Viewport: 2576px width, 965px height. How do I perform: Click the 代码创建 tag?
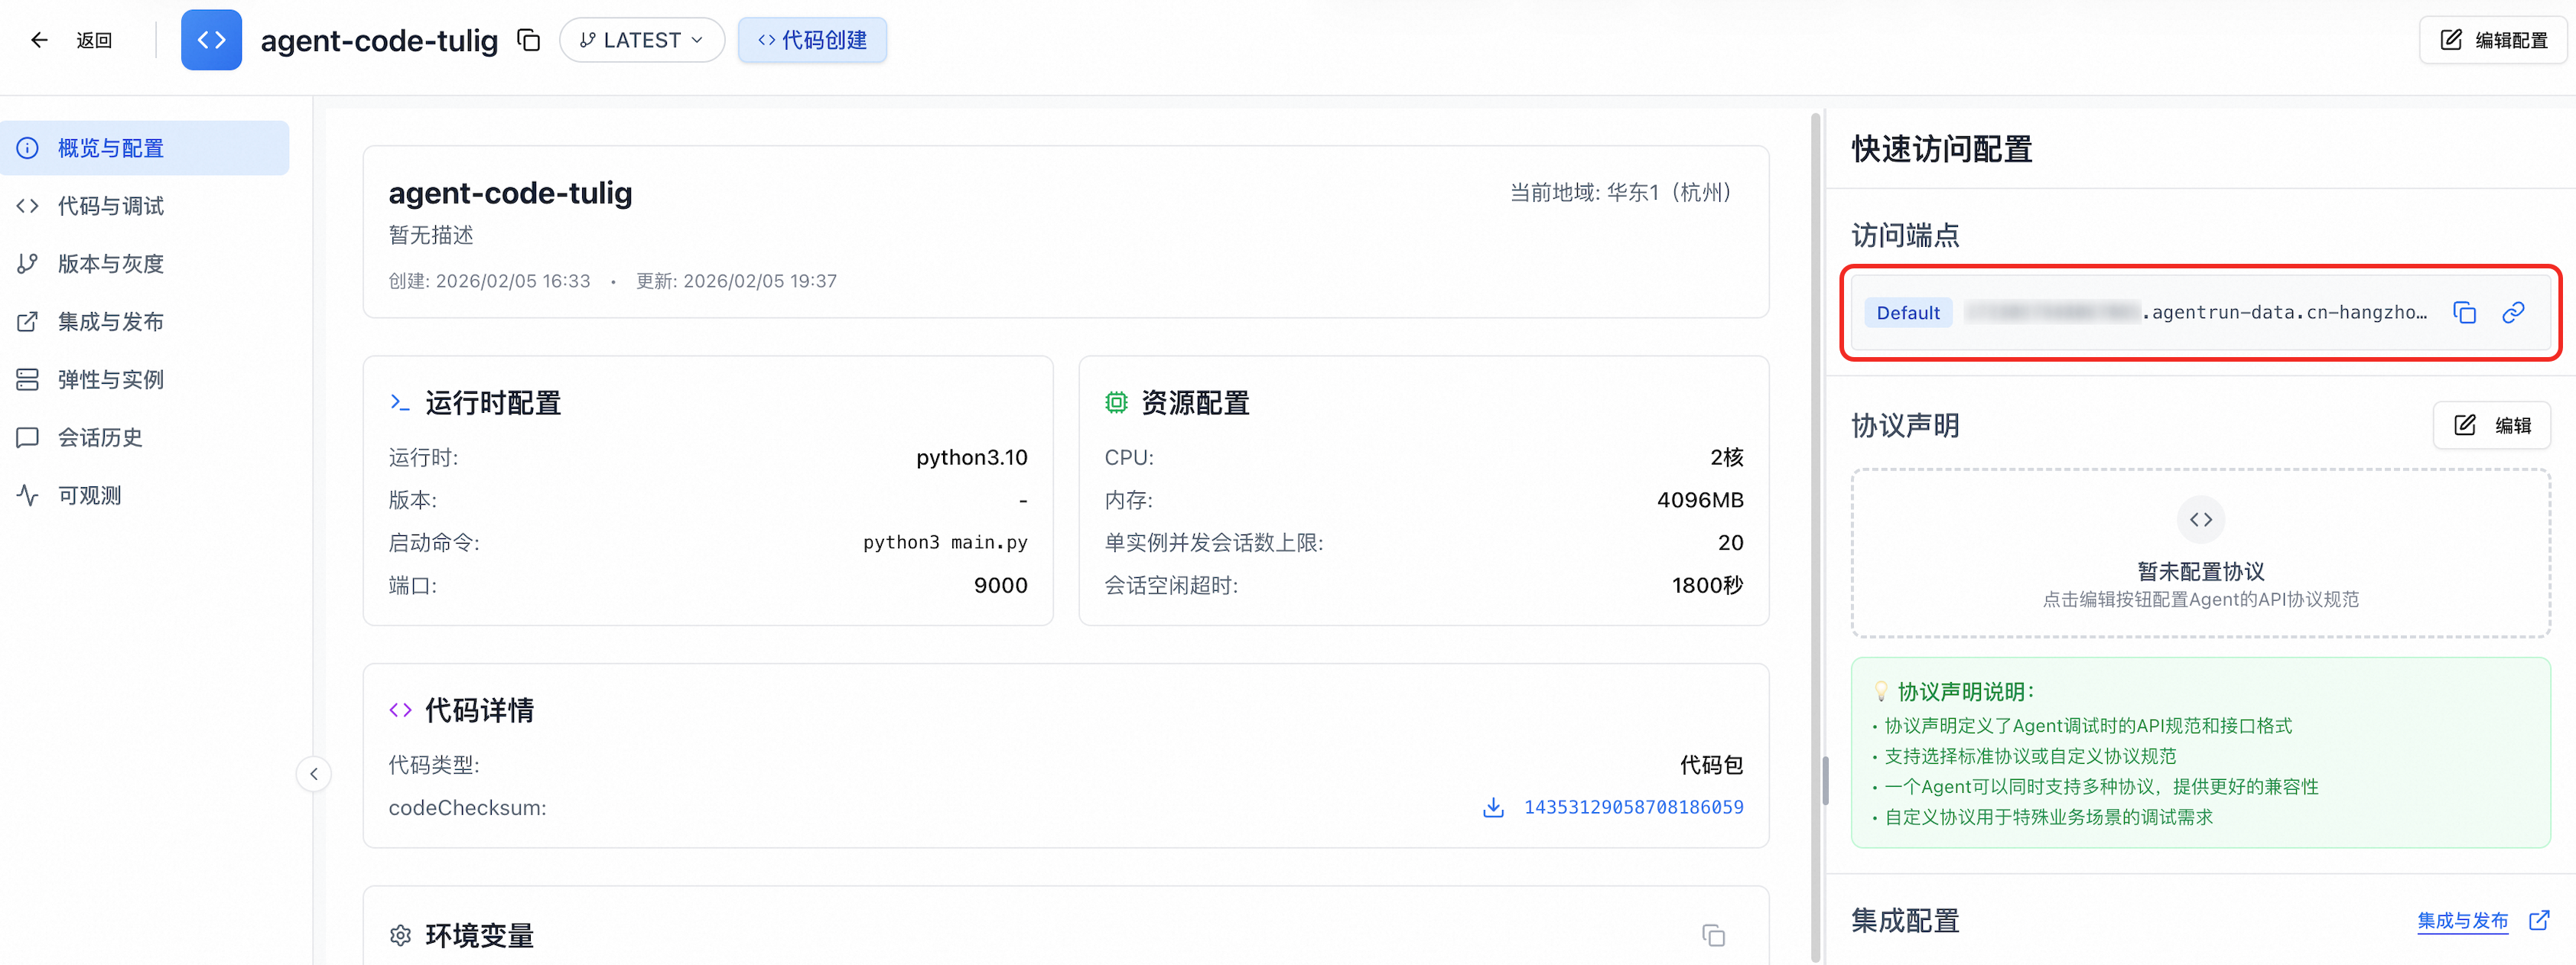(812, 40)
